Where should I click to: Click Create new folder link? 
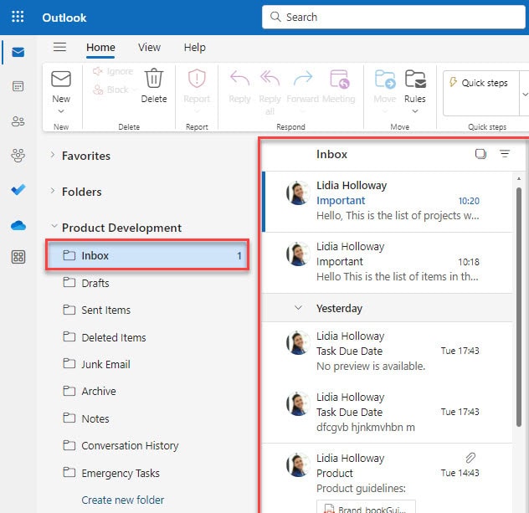coord(123,500)
